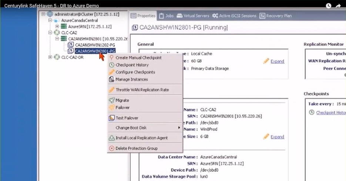346x181 pixels.
Task: Open Checkpoint History link in Checkpoints panel
Action: click(x=331, y=112)
